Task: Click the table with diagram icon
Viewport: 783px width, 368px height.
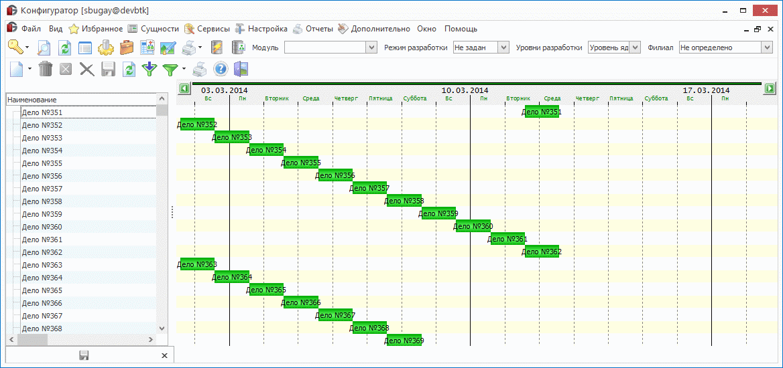Action: [x=147, y=48]
